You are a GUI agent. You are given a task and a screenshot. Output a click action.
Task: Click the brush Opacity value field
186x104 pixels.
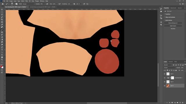coord(42,4)
